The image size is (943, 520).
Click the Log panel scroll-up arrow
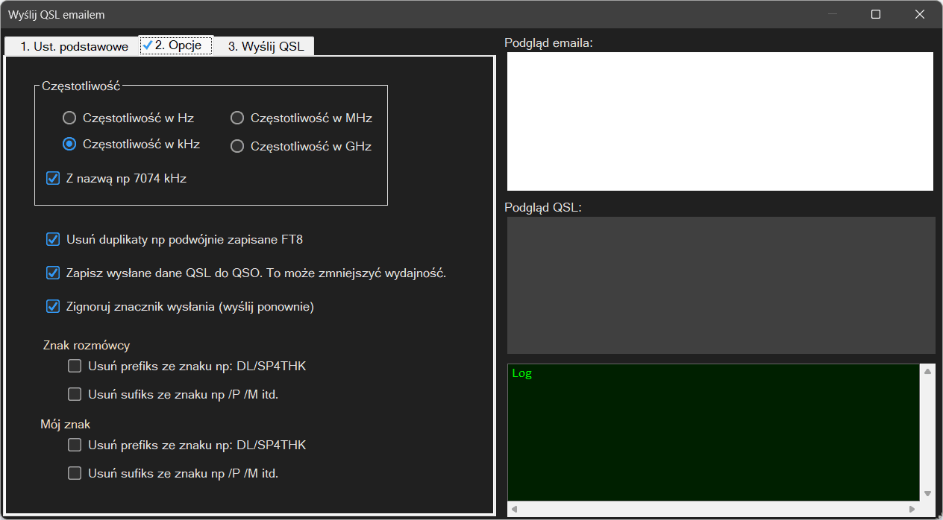(x=927, y=371)
